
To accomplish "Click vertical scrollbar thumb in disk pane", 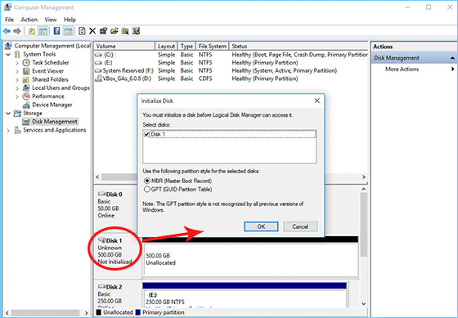I will click(364, 225).
